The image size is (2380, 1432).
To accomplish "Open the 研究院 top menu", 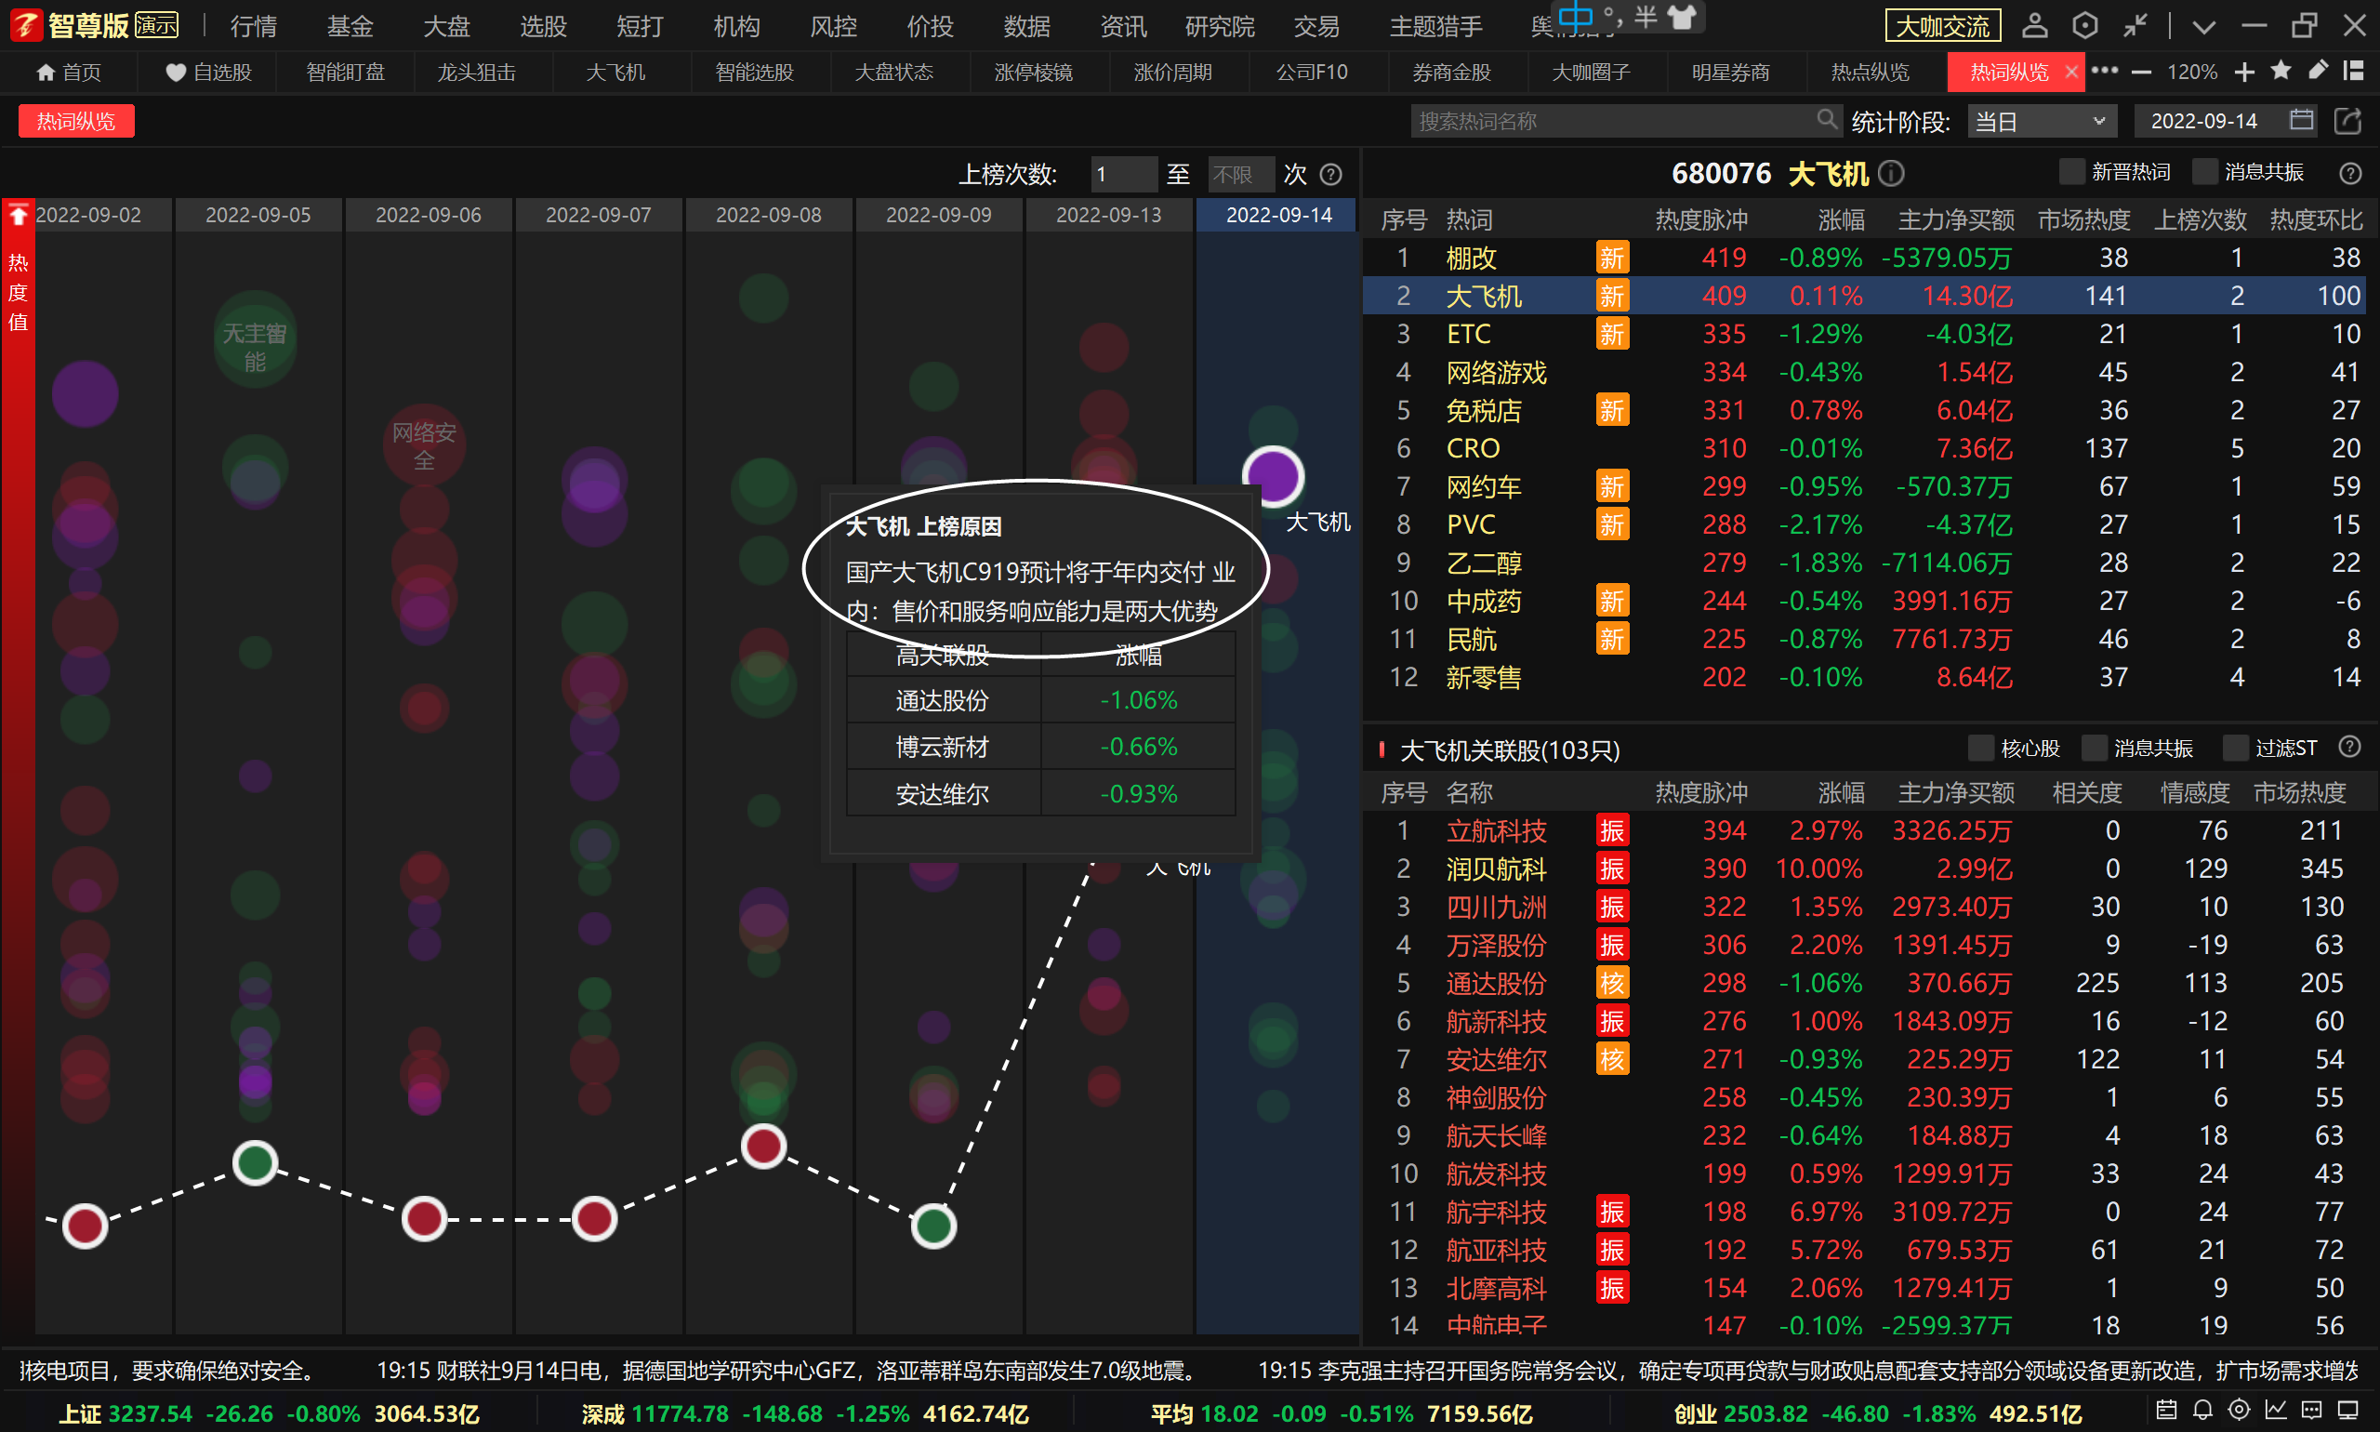I will tap(1220, 26).
